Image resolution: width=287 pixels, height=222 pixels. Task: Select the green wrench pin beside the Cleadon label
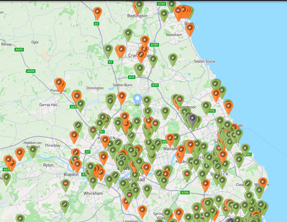(x=248, y=185)
